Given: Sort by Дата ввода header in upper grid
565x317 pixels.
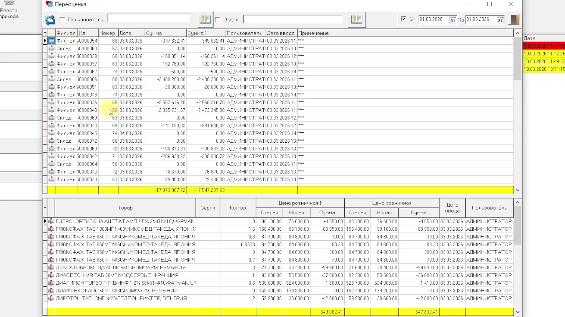Looking at the screenshot, I should coord(282,33).
